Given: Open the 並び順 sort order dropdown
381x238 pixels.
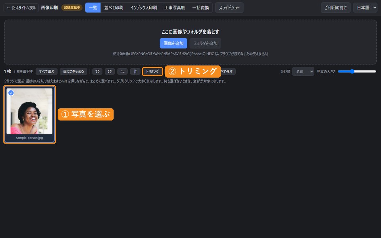Looking at the screenshot, I should [303, 71].
